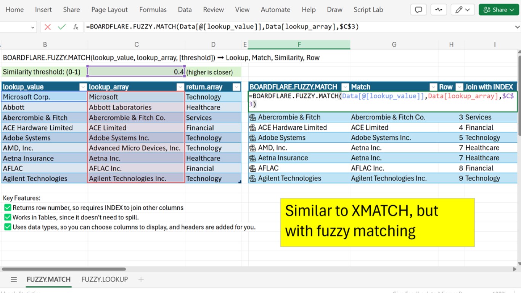Select column C header
Screen dimensions: 521x293
click(137, 45)
